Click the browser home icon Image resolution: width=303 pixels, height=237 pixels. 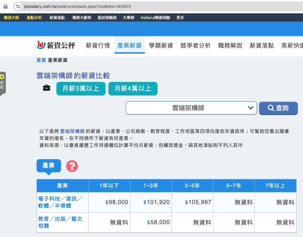[5, 6]
